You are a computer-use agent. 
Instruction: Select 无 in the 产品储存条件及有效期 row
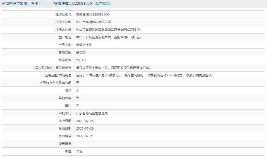click(x=78, y=83)
